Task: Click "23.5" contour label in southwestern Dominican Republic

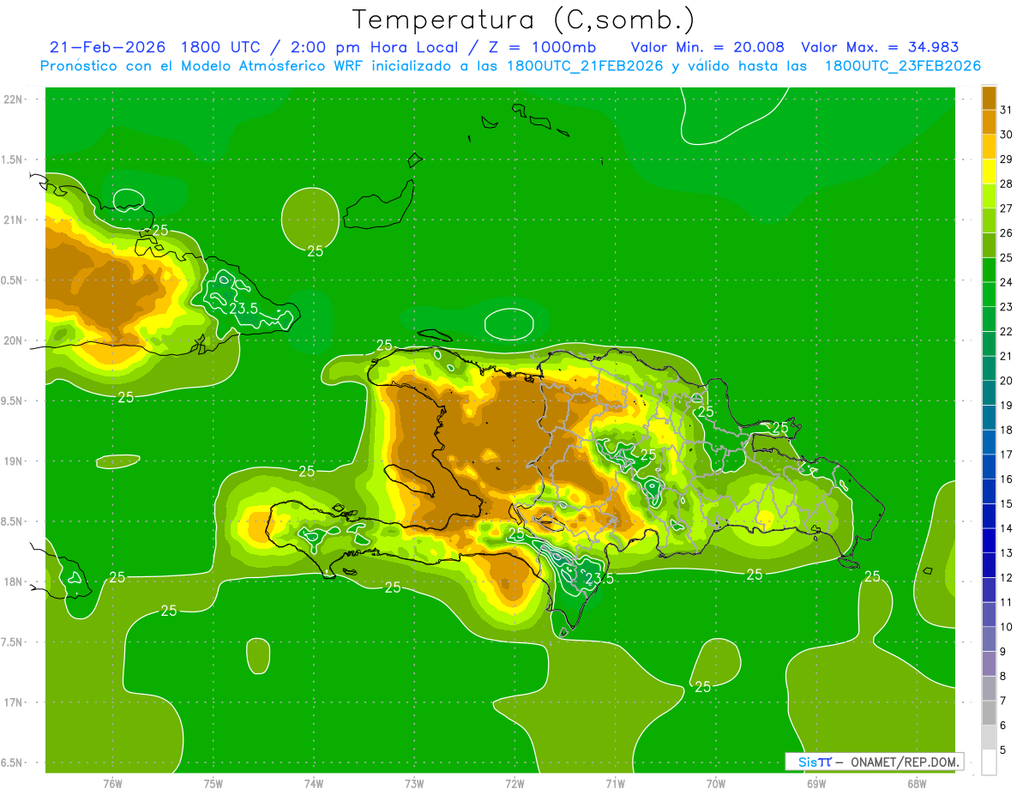Action: click(x=599, y=579)
